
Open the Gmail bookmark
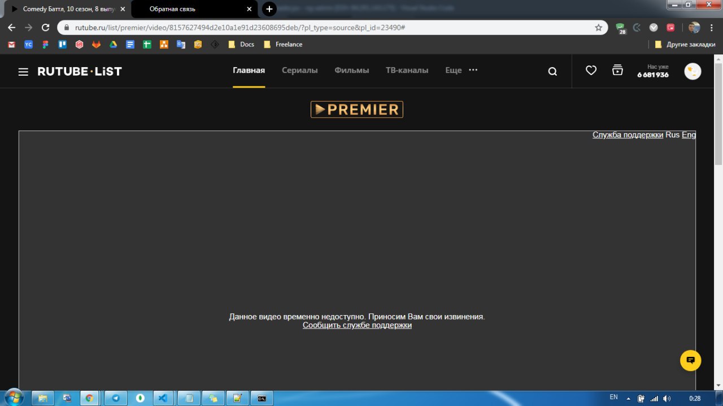coord(12,44)
